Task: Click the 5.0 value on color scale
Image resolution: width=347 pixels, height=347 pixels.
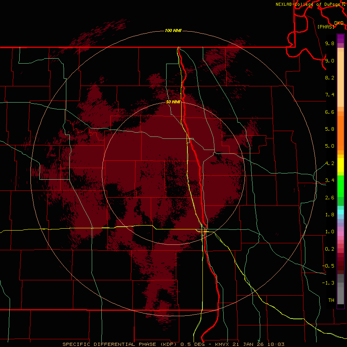Action: pyautogui.click(x=330, y=146)
